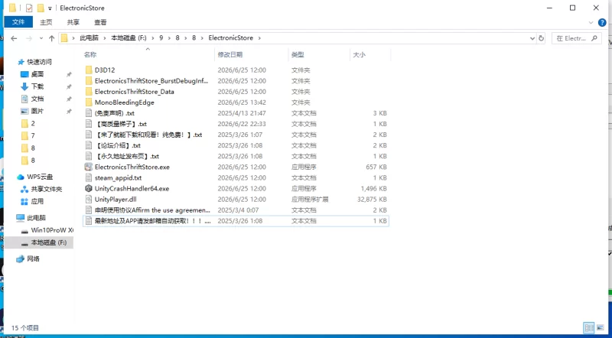
Task: Click the UnityPlayer.dll file icon
Action: (x=89, y=200)
